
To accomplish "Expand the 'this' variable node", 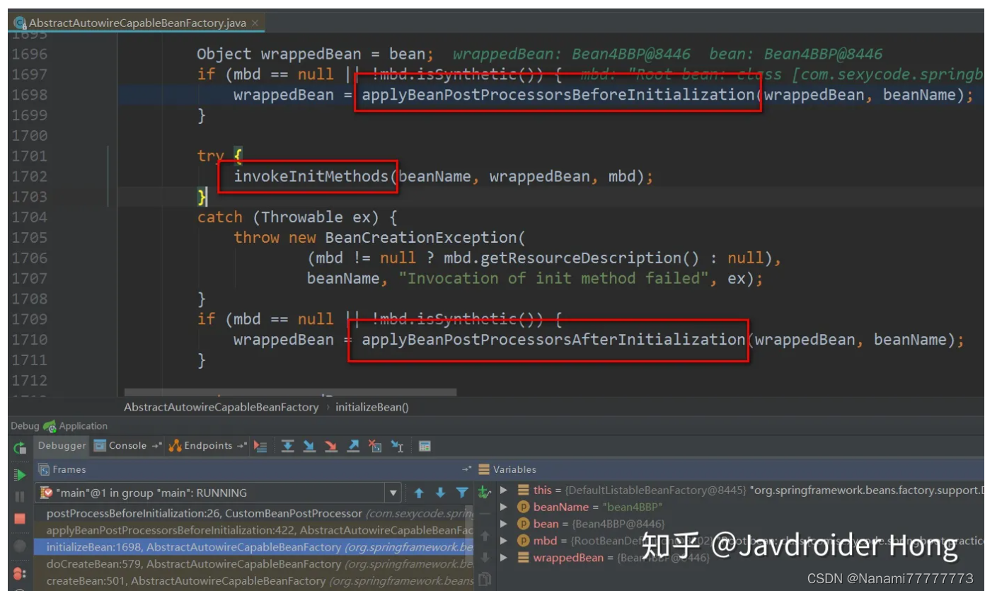I will 504,490.
